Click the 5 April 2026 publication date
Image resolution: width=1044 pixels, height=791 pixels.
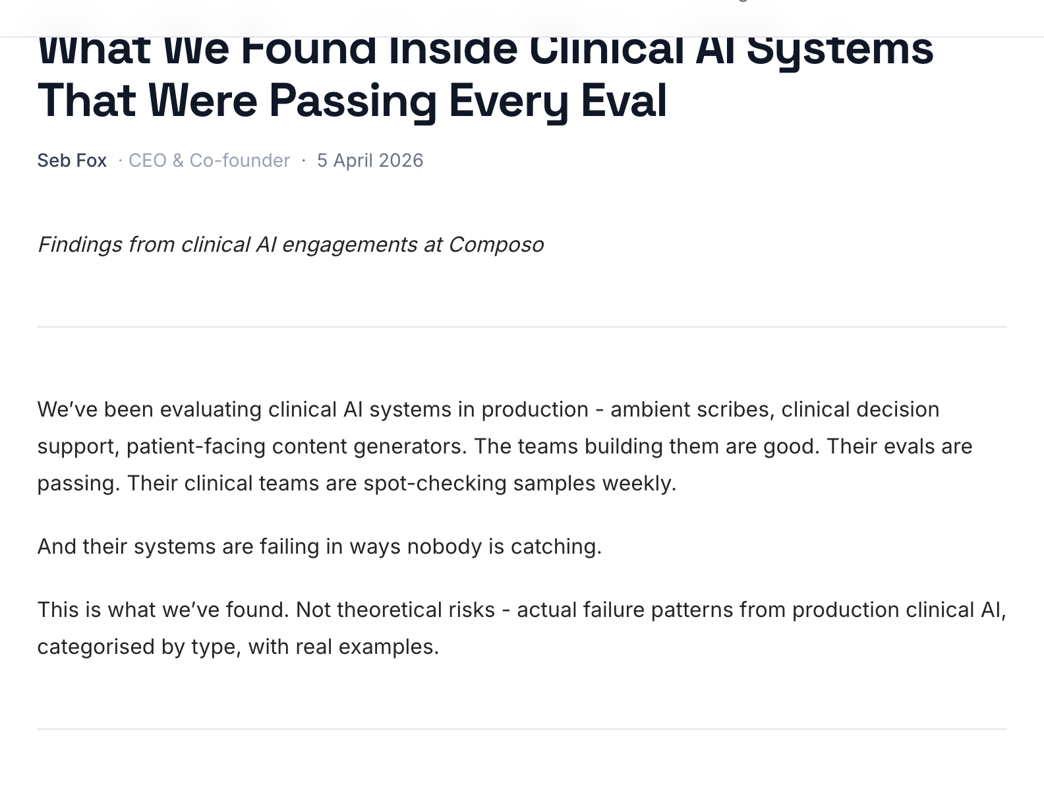pos(370,161)
